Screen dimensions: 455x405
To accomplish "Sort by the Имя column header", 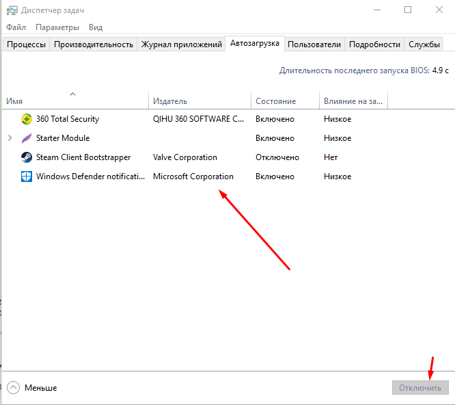I will pyautogui.click(x=75, y=100).
